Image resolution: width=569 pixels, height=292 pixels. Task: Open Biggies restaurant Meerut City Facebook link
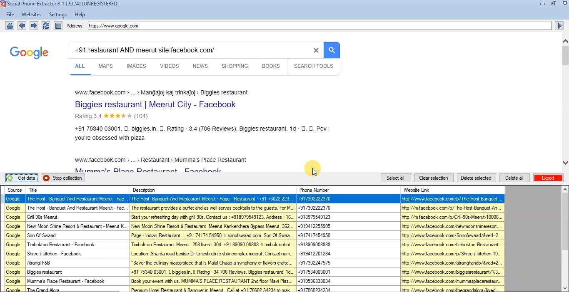(155, 104)
